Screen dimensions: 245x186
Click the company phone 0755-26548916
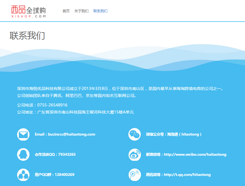pyautogui.click(x=52, y=105)
